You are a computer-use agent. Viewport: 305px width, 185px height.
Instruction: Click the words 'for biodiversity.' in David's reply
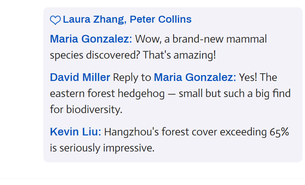tap(86, 110)
